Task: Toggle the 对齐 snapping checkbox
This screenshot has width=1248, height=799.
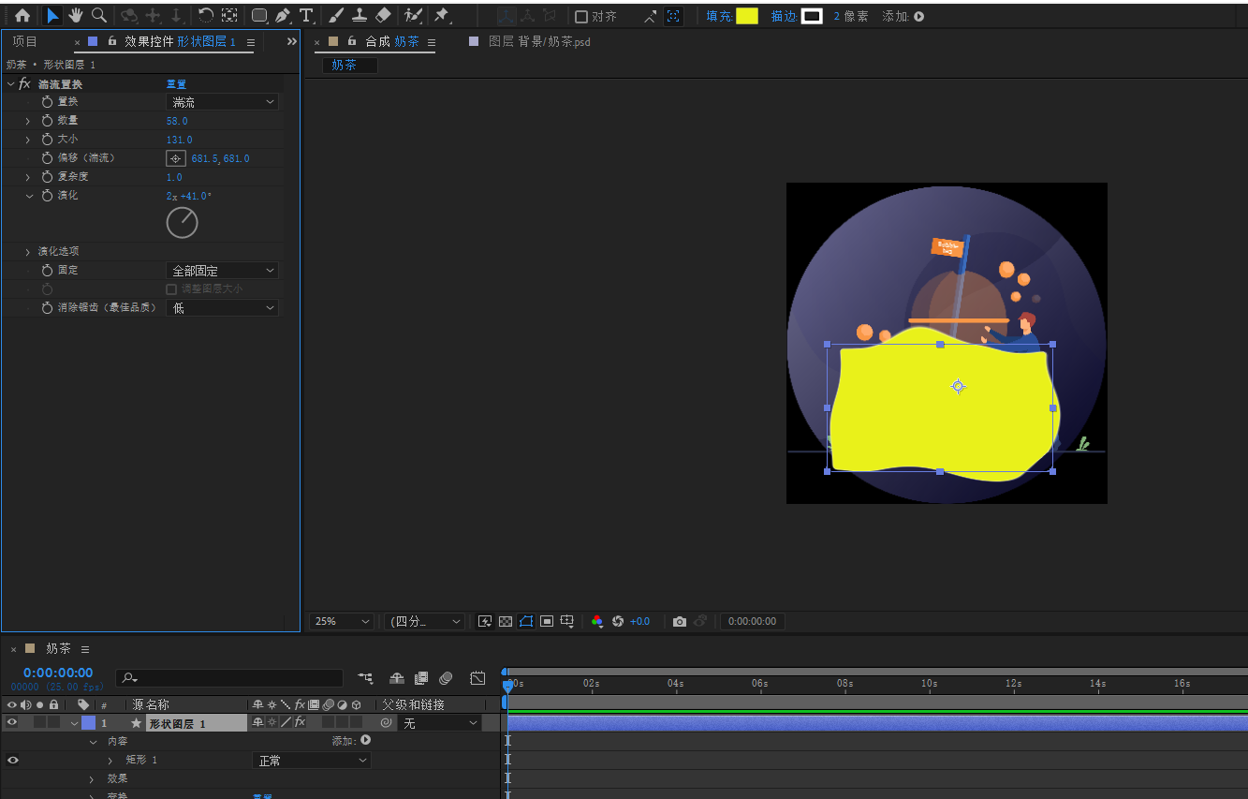Action: tap(581, 16)
